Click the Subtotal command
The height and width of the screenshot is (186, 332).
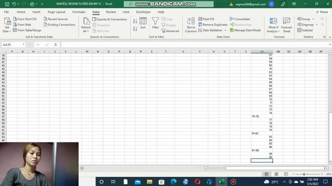[305, 30]
